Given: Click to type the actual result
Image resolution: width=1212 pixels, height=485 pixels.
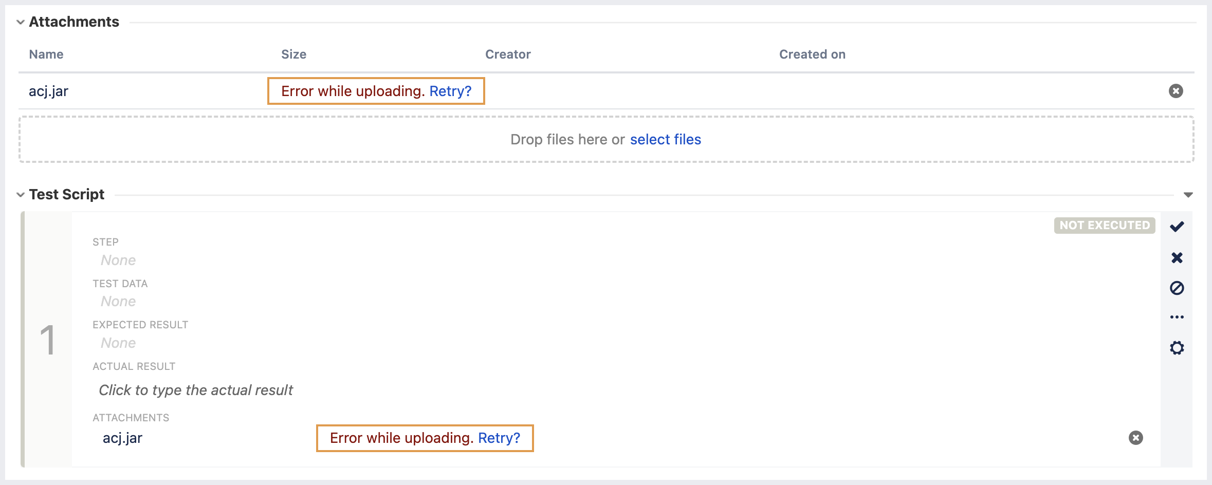Looking at the screenshot, I should [x=196, y=390].
